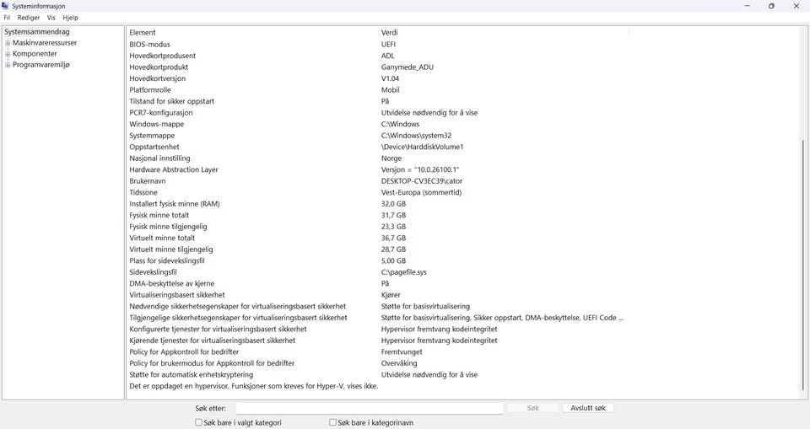Select the Oppstartsenhet row
The image size is (810, 429).
pos(376,147)
